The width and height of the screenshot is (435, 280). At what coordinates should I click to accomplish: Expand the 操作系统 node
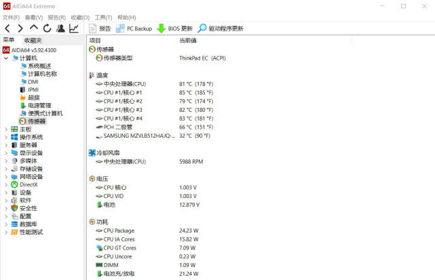(6, 137)
